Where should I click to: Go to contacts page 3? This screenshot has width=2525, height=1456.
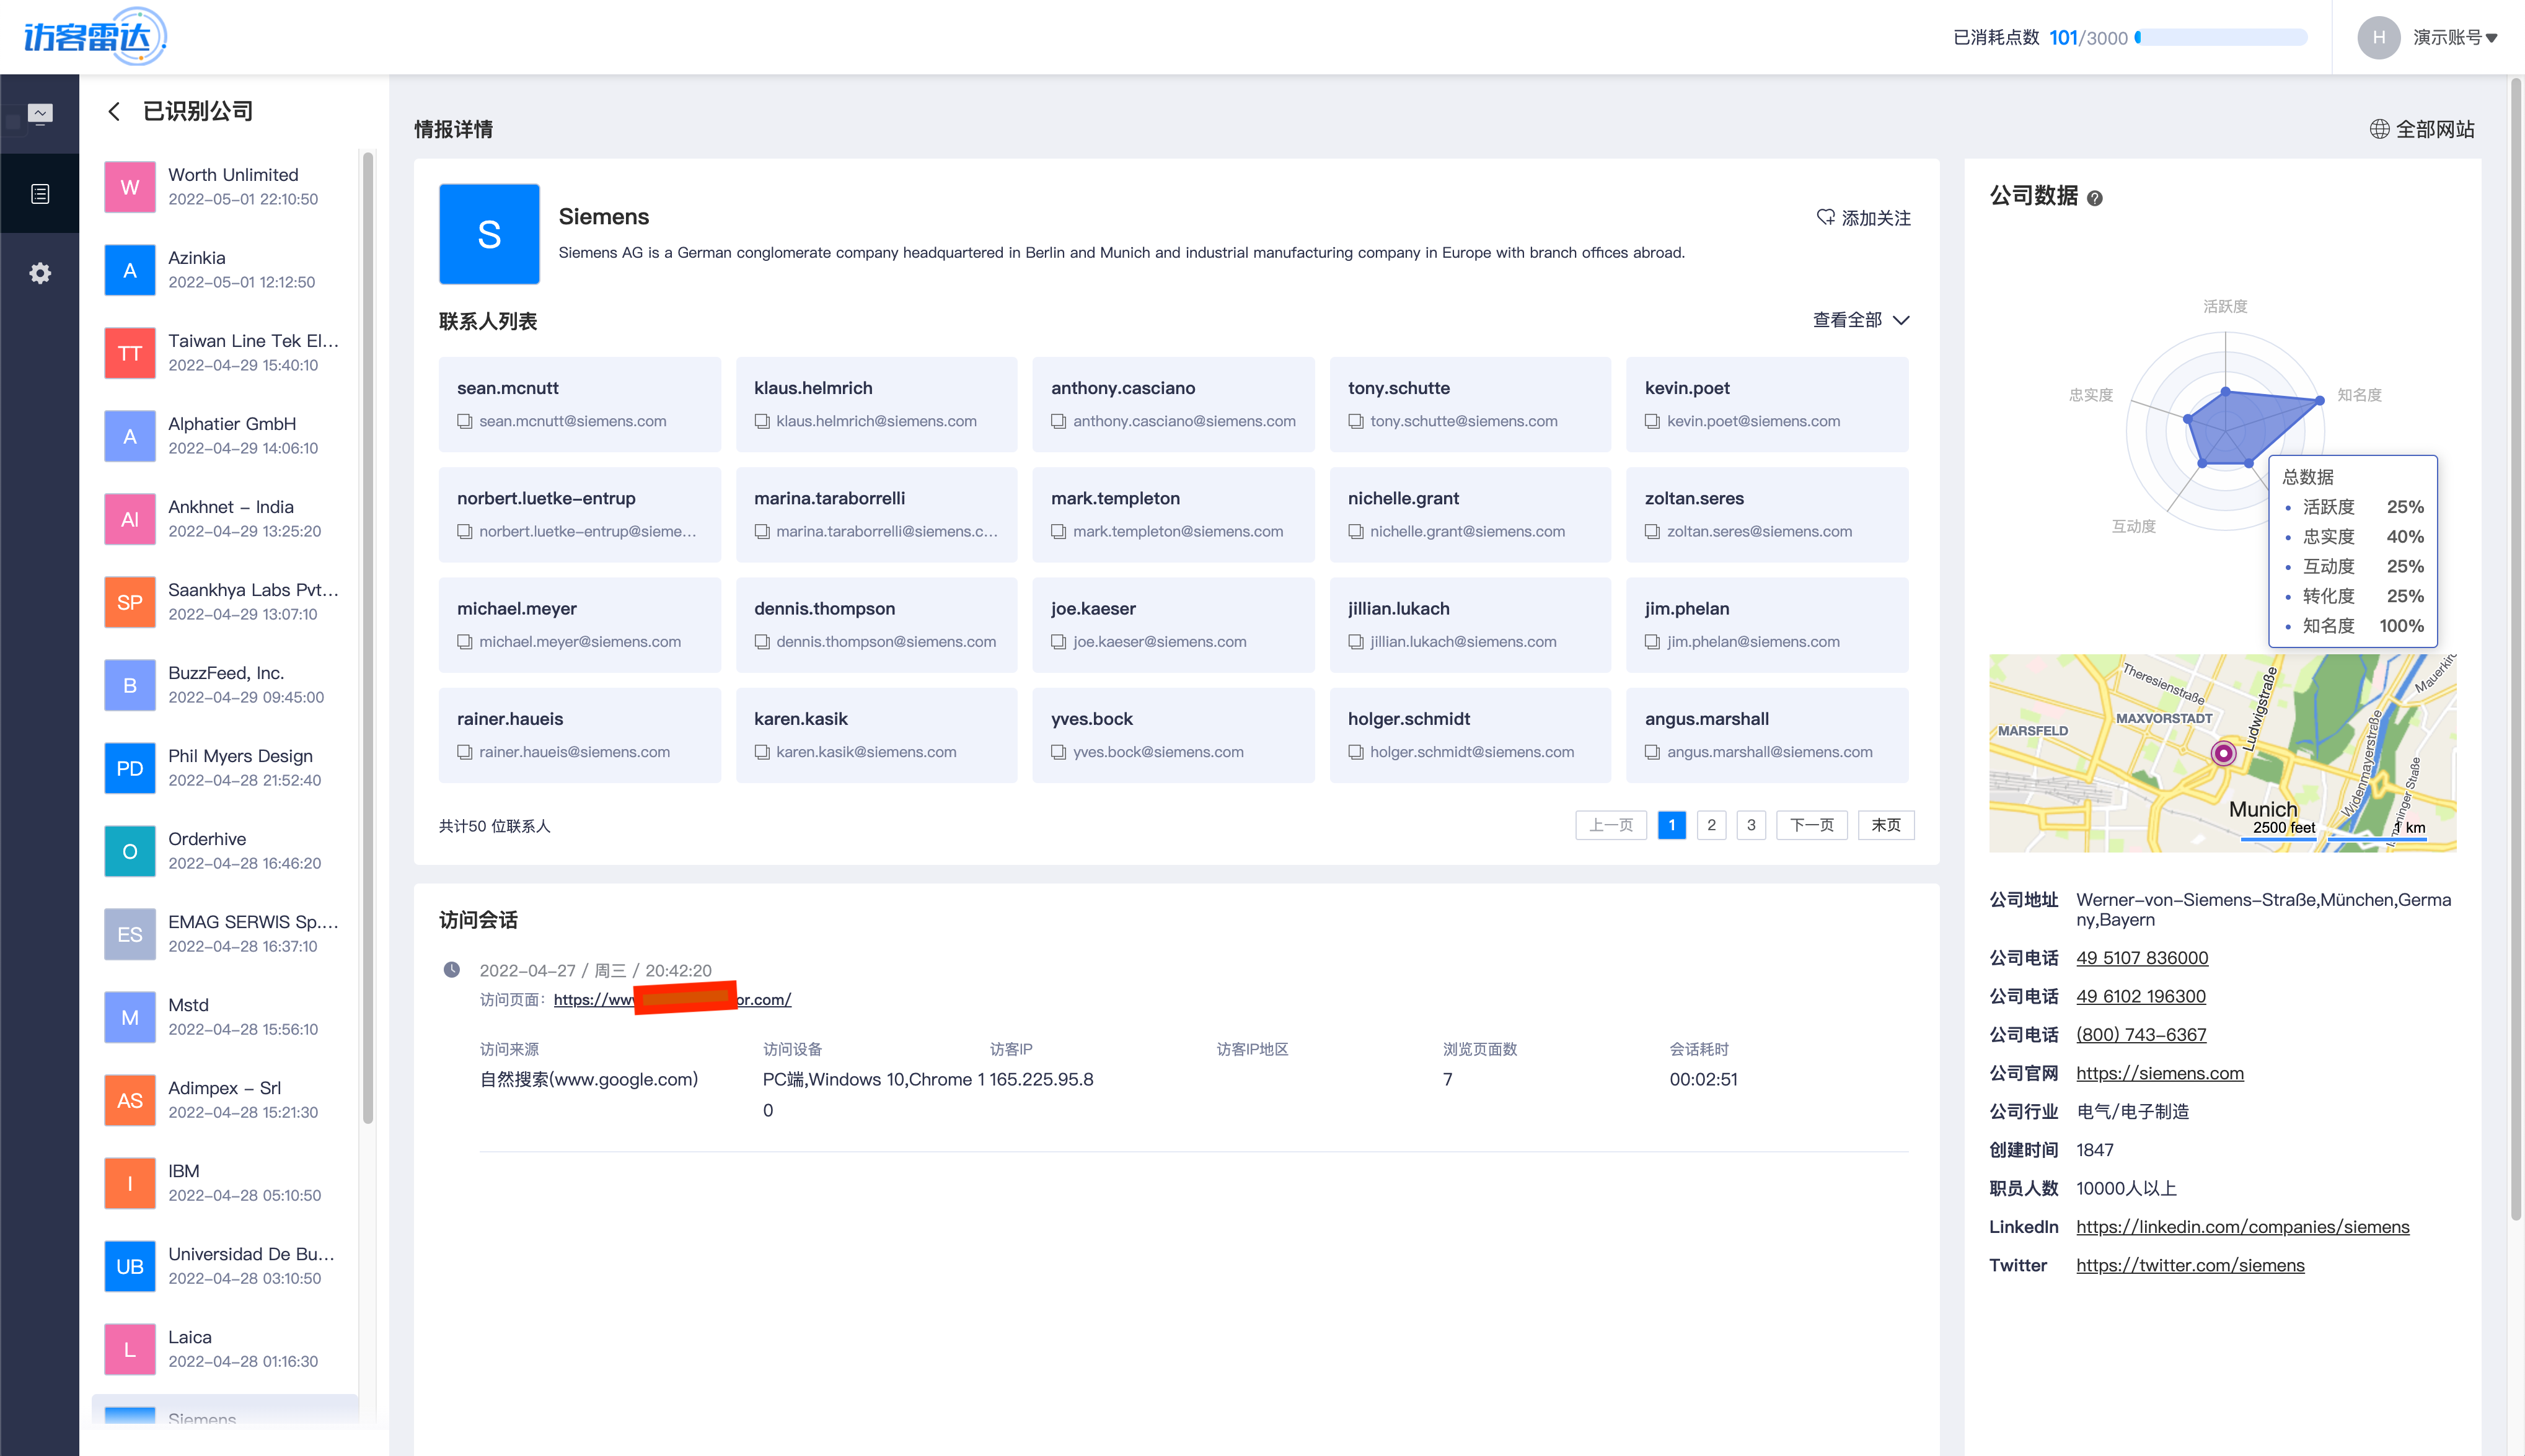(1751, 825)
